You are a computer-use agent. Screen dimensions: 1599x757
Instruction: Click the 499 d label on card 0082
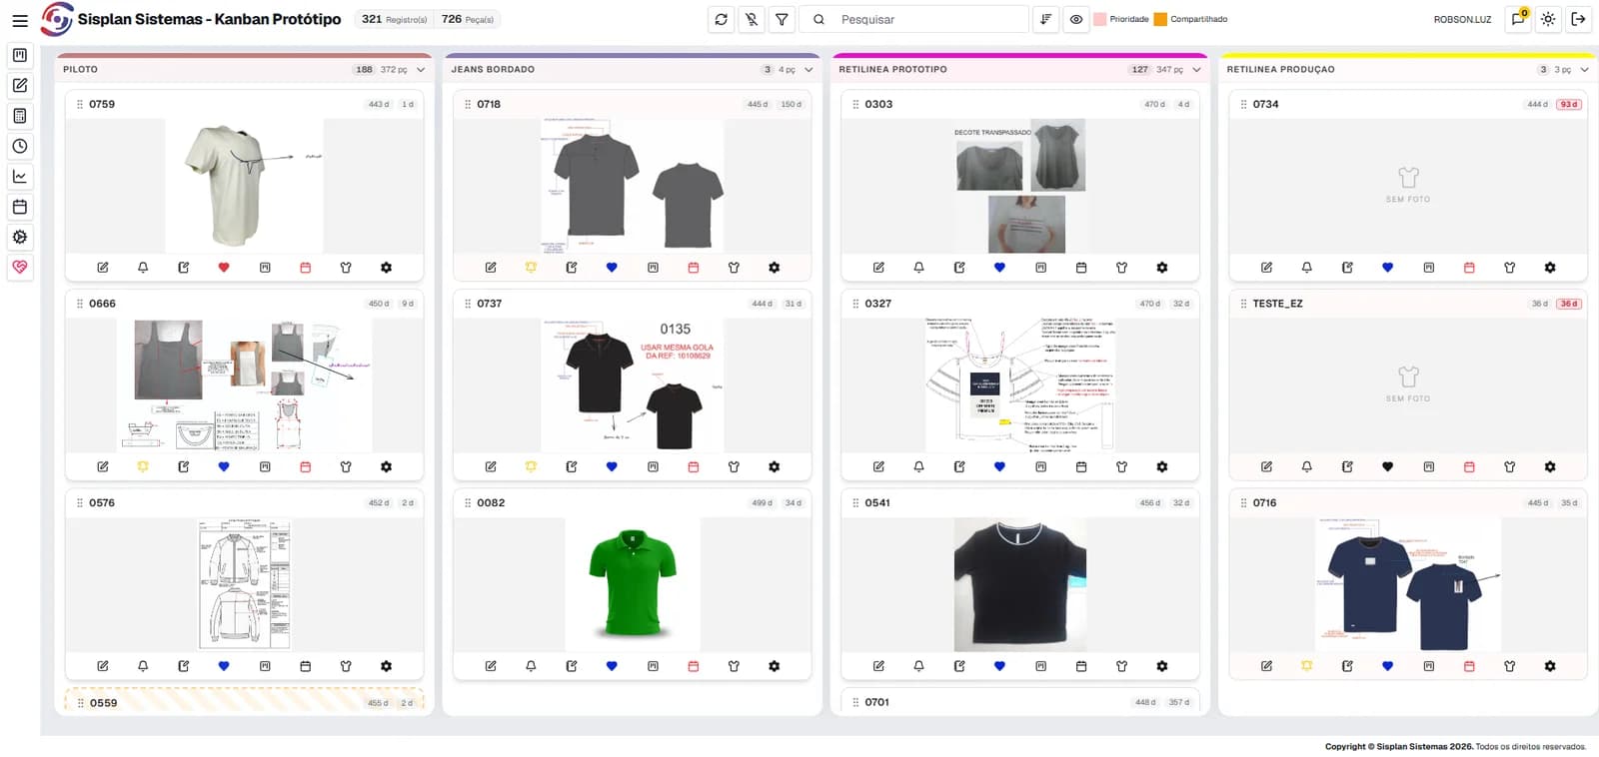click(762, 503)
